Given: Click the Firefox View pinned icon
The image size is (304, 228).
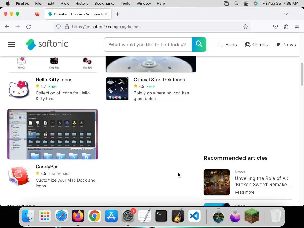Looking at the screenshot, I should tap(37, 14).
